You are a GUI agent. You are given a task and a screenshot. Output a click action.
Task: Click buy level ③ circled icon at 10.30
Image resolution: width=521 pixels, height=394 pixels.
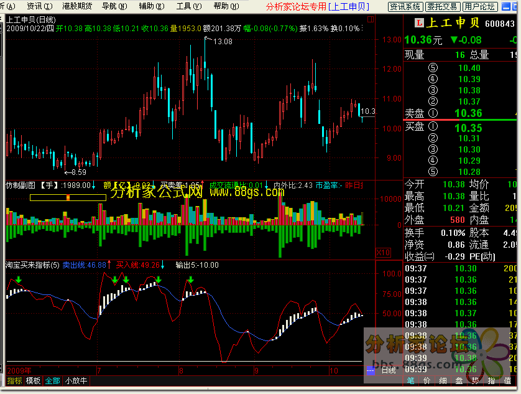coord(433,149)
